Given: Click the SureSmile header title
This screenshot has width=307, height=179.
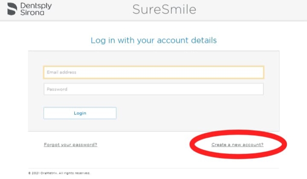Looking at the screenshot, I should [164, 9].
